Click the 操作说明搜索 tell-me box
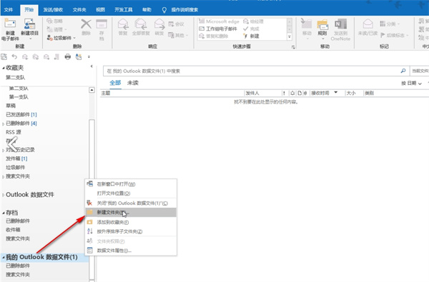429x282 pixels. (181, 10)
